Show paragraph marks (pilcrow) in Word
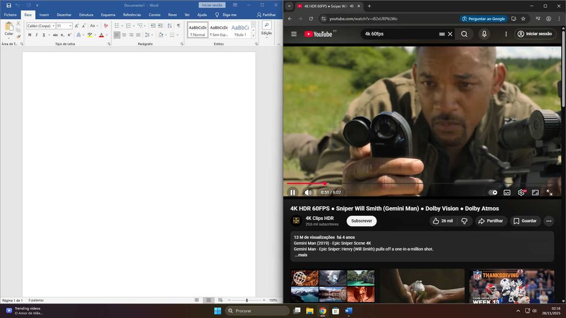The width and height of the screenshot is (566, 318). click(178, 25)
